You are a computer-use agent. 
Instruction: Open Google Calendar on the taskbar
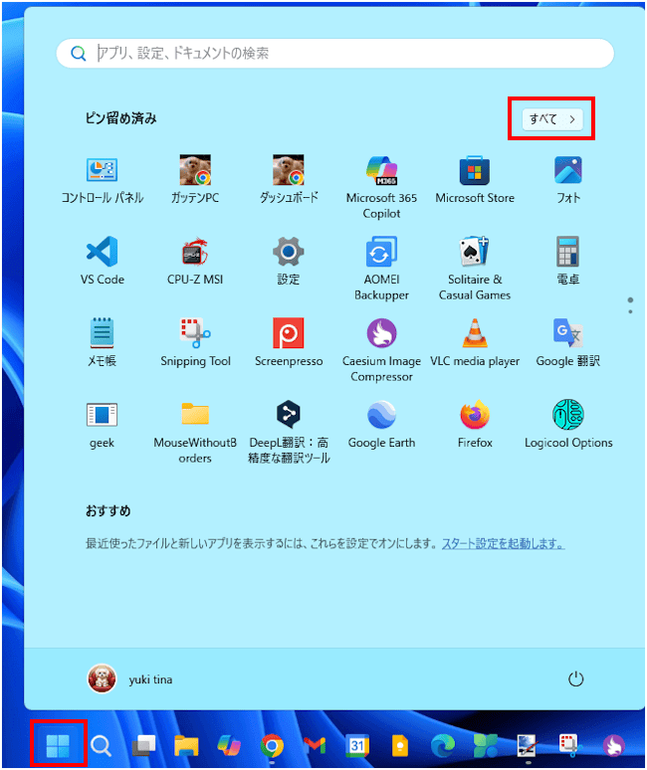357,746
